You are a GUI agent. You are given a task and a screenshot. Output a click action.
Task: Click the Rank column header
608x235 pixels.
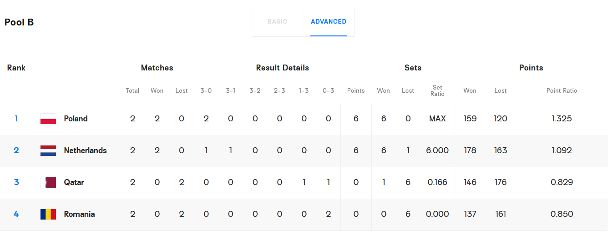click(x=16, y=68)
